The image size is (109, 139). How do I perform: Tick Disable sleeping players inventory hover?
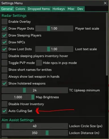pos(5,56)
